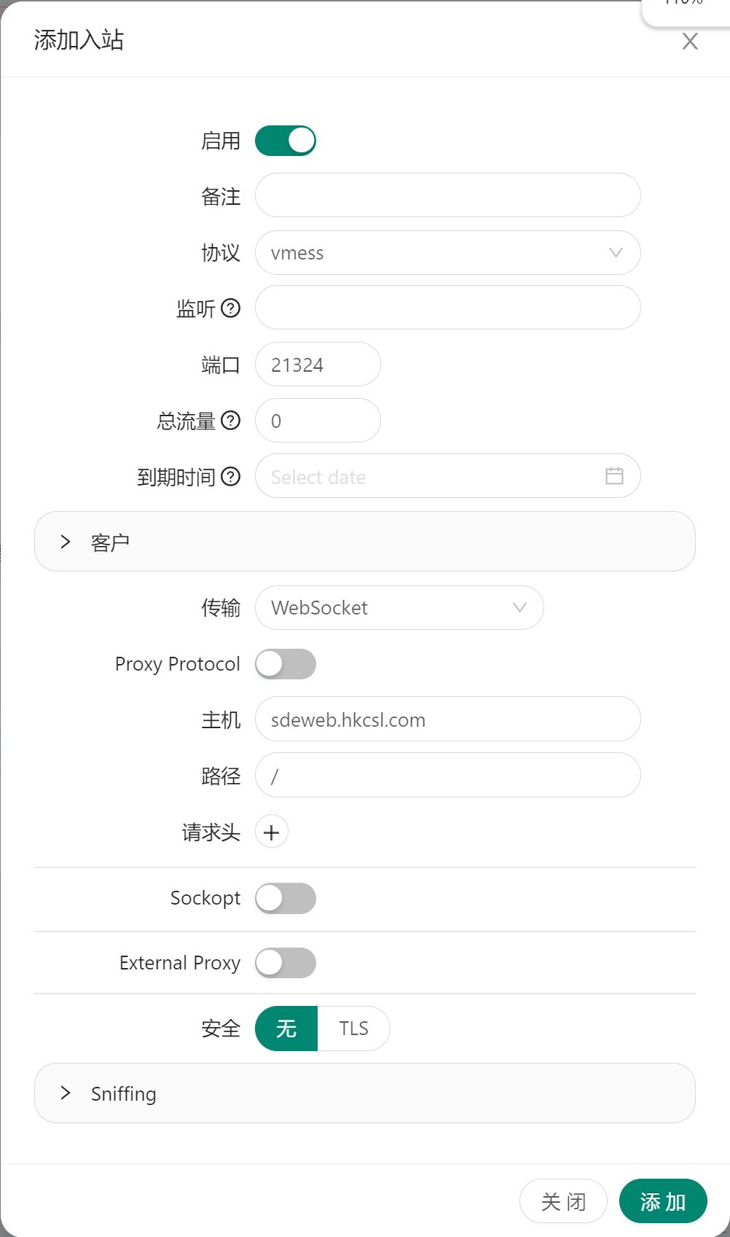Image resolution: width=730 pixels, height=1237 pixels.
Task: Click the chevron arrow beside Sniffing
Action: click(x=66, y=1093)
